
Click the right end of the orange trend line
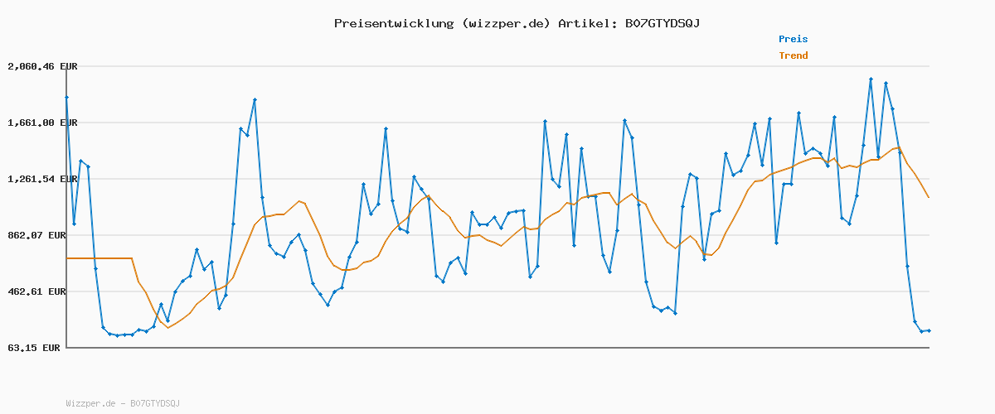(x=929, y=197)
